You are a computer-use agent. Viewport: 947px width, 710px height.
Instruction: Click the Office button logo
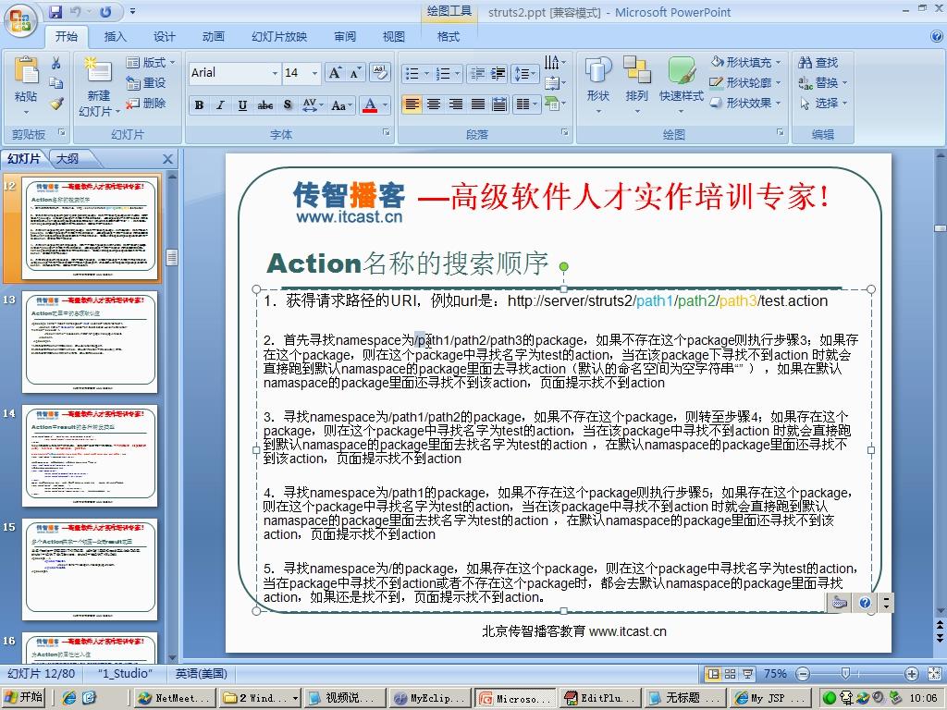[x=20, y=19]
